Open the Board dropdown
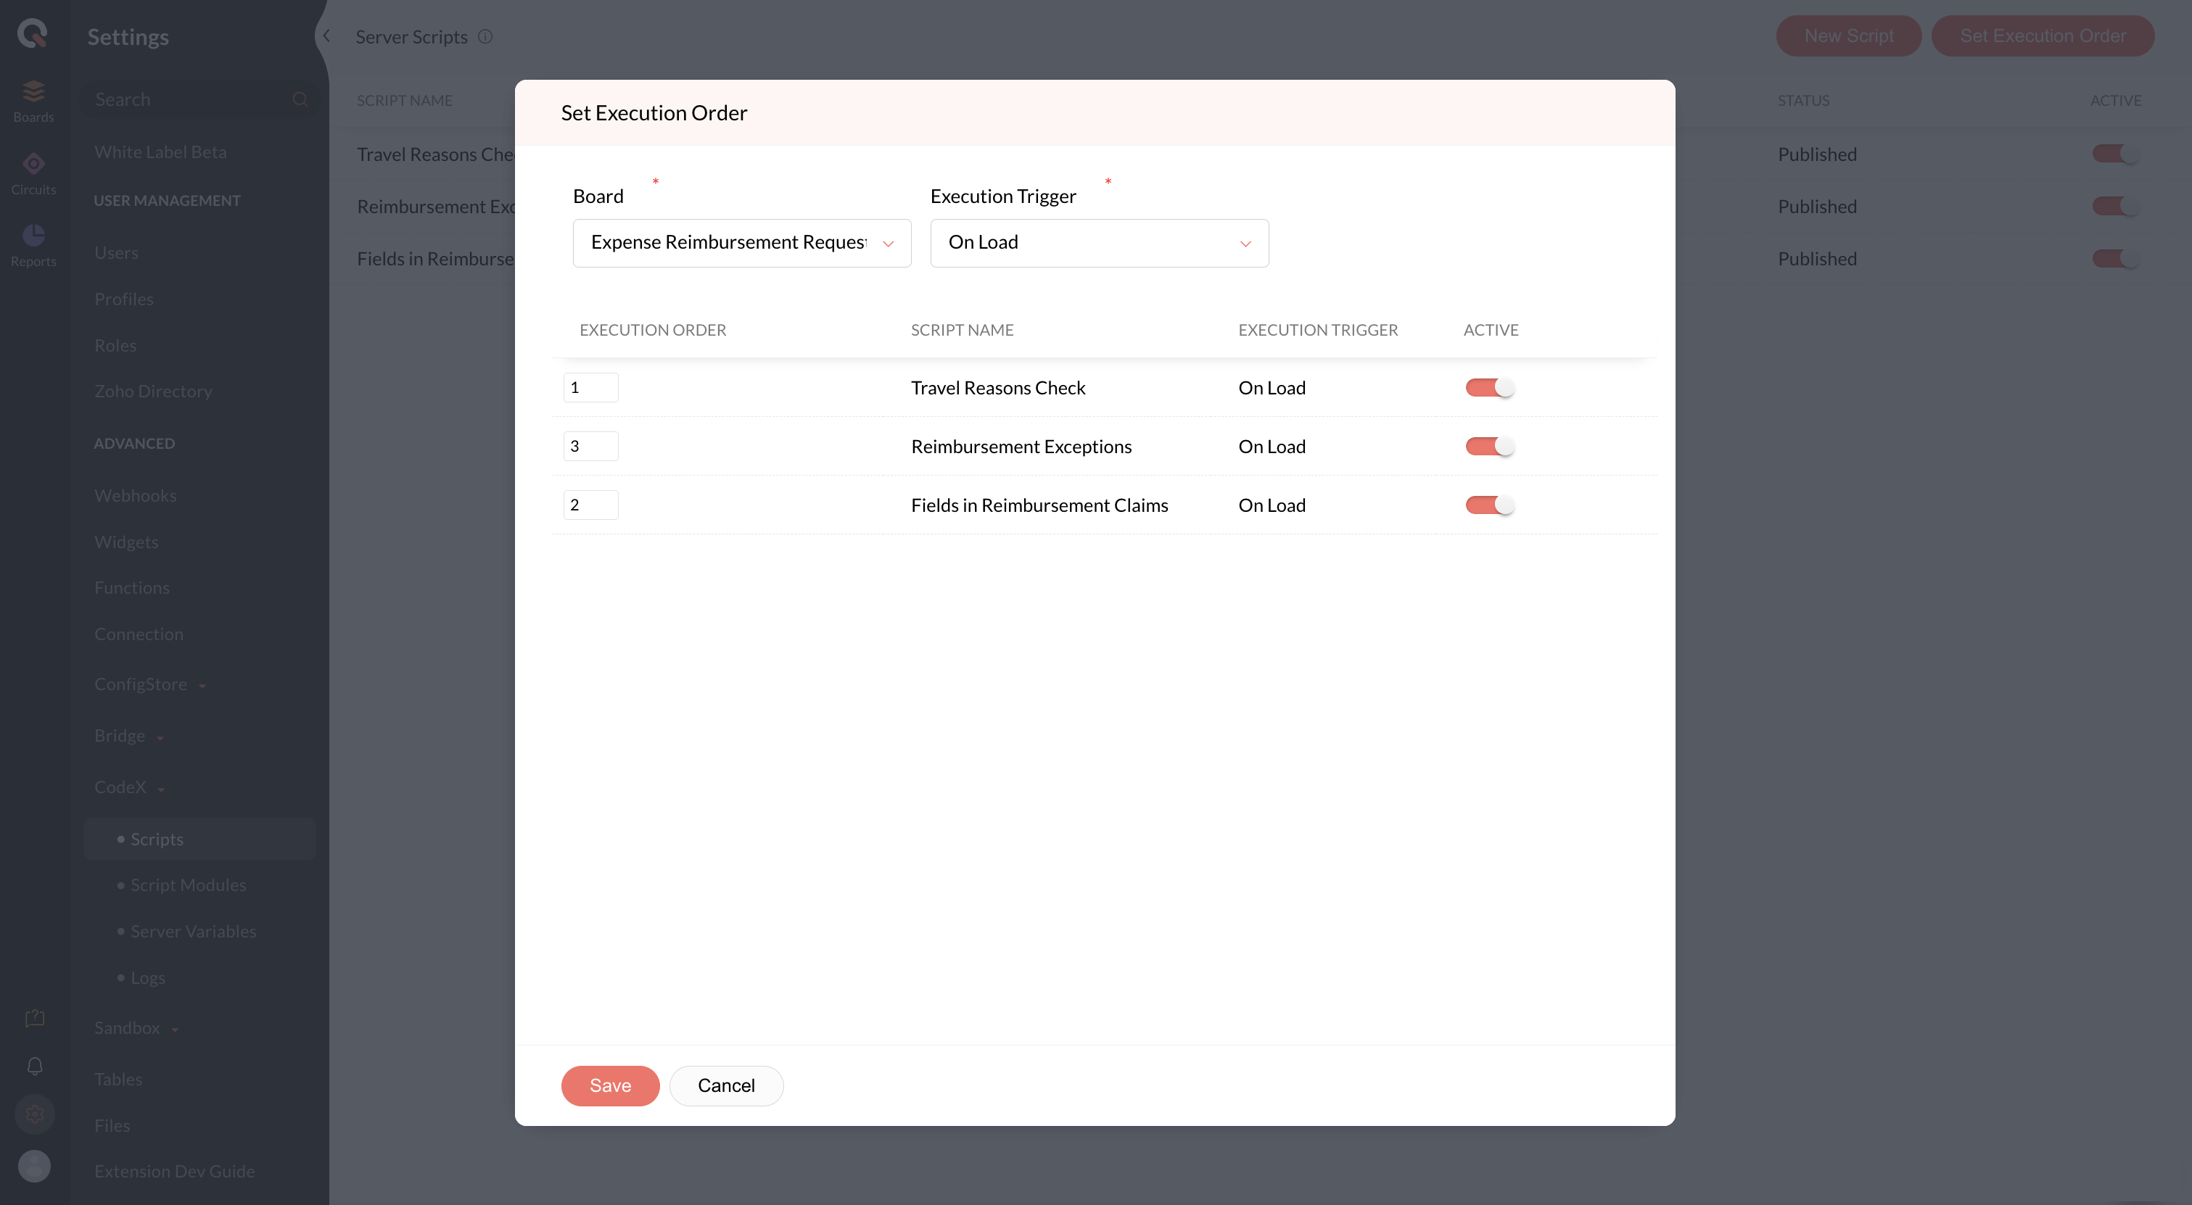 click(742, 243)
